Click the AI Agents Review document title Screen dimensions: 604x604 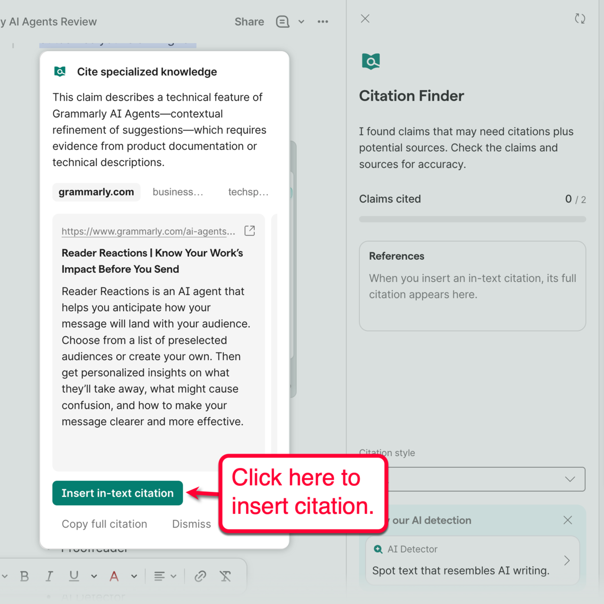click(48, 22)
